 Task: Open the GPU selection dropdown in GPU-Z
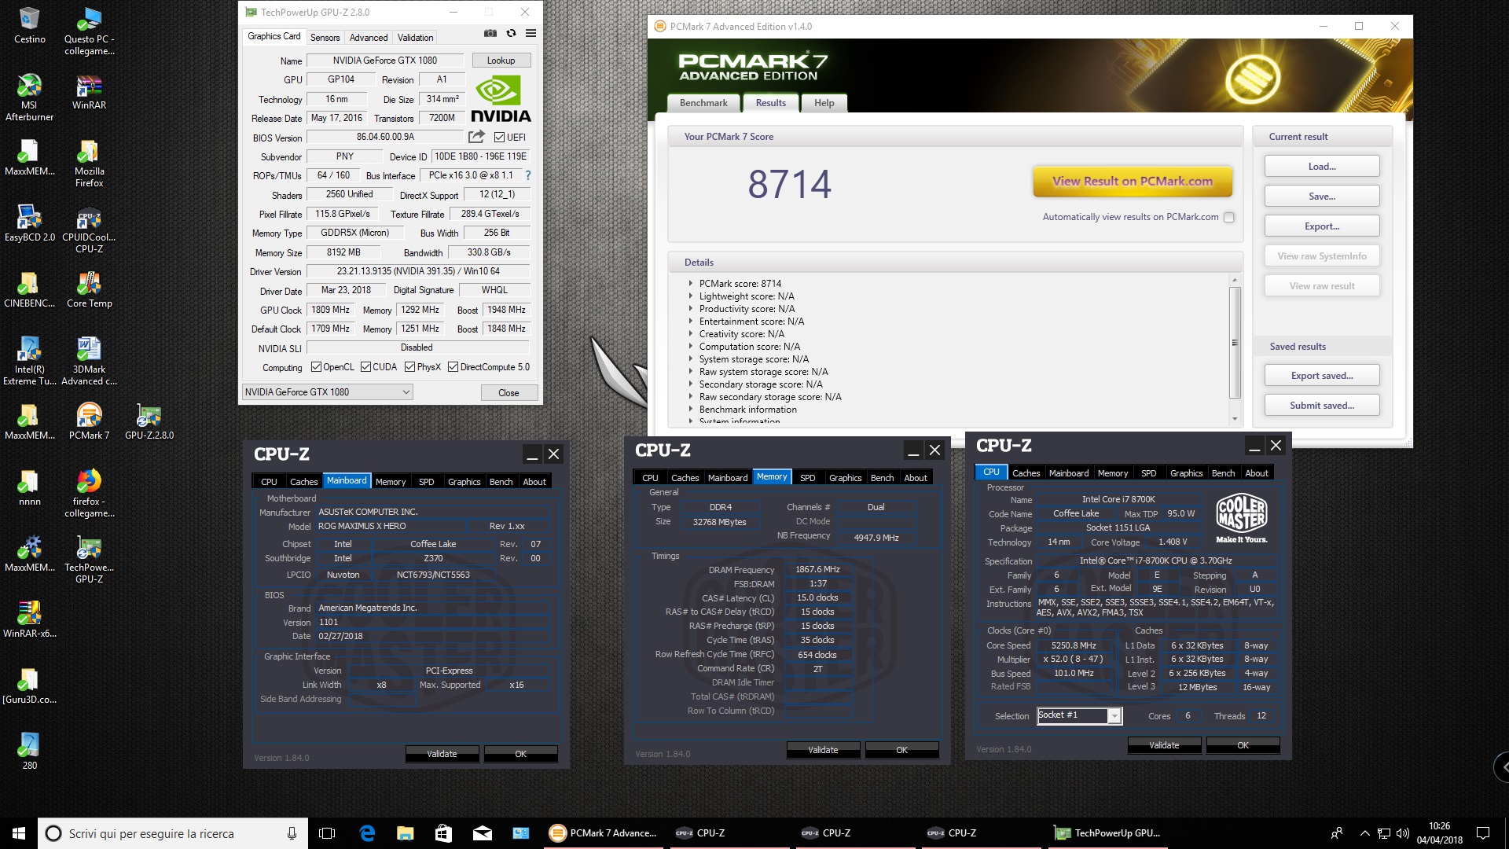[328, 392]
